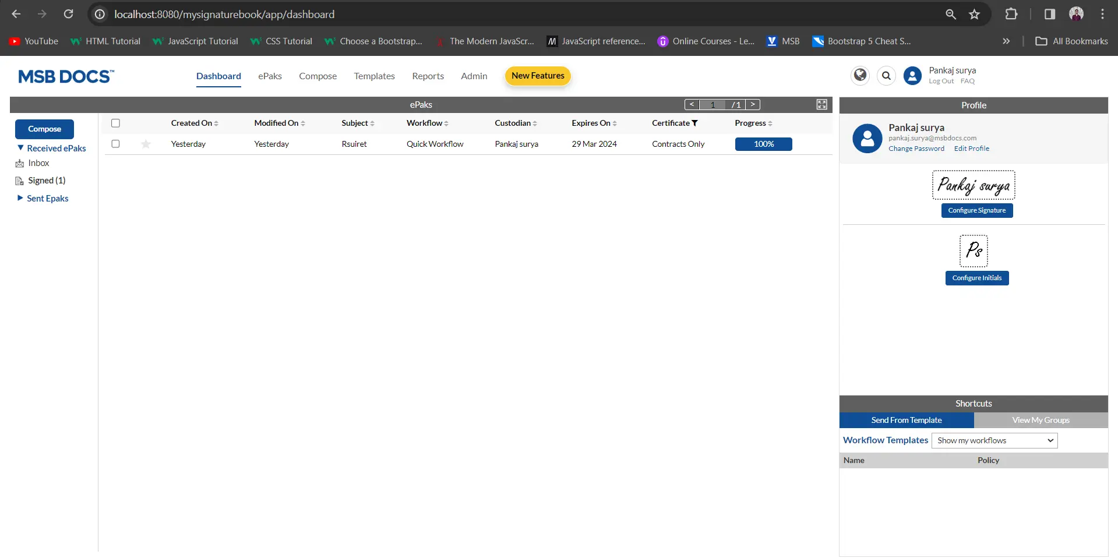
Task: Star the Rsuiret ePak row
Action: (x=146, y=144)
